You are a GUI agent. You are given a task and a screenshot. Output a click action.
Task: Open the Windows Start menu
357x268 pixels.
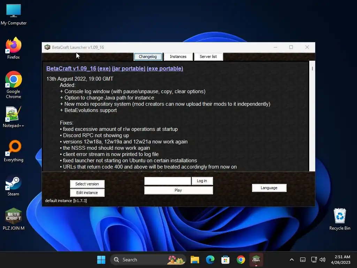[101, 260]
